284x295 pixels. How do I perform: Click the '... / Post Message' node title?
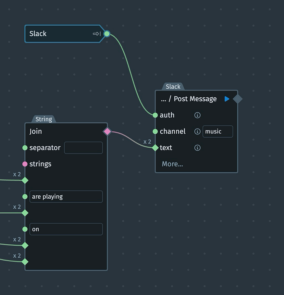pos(189,99)
